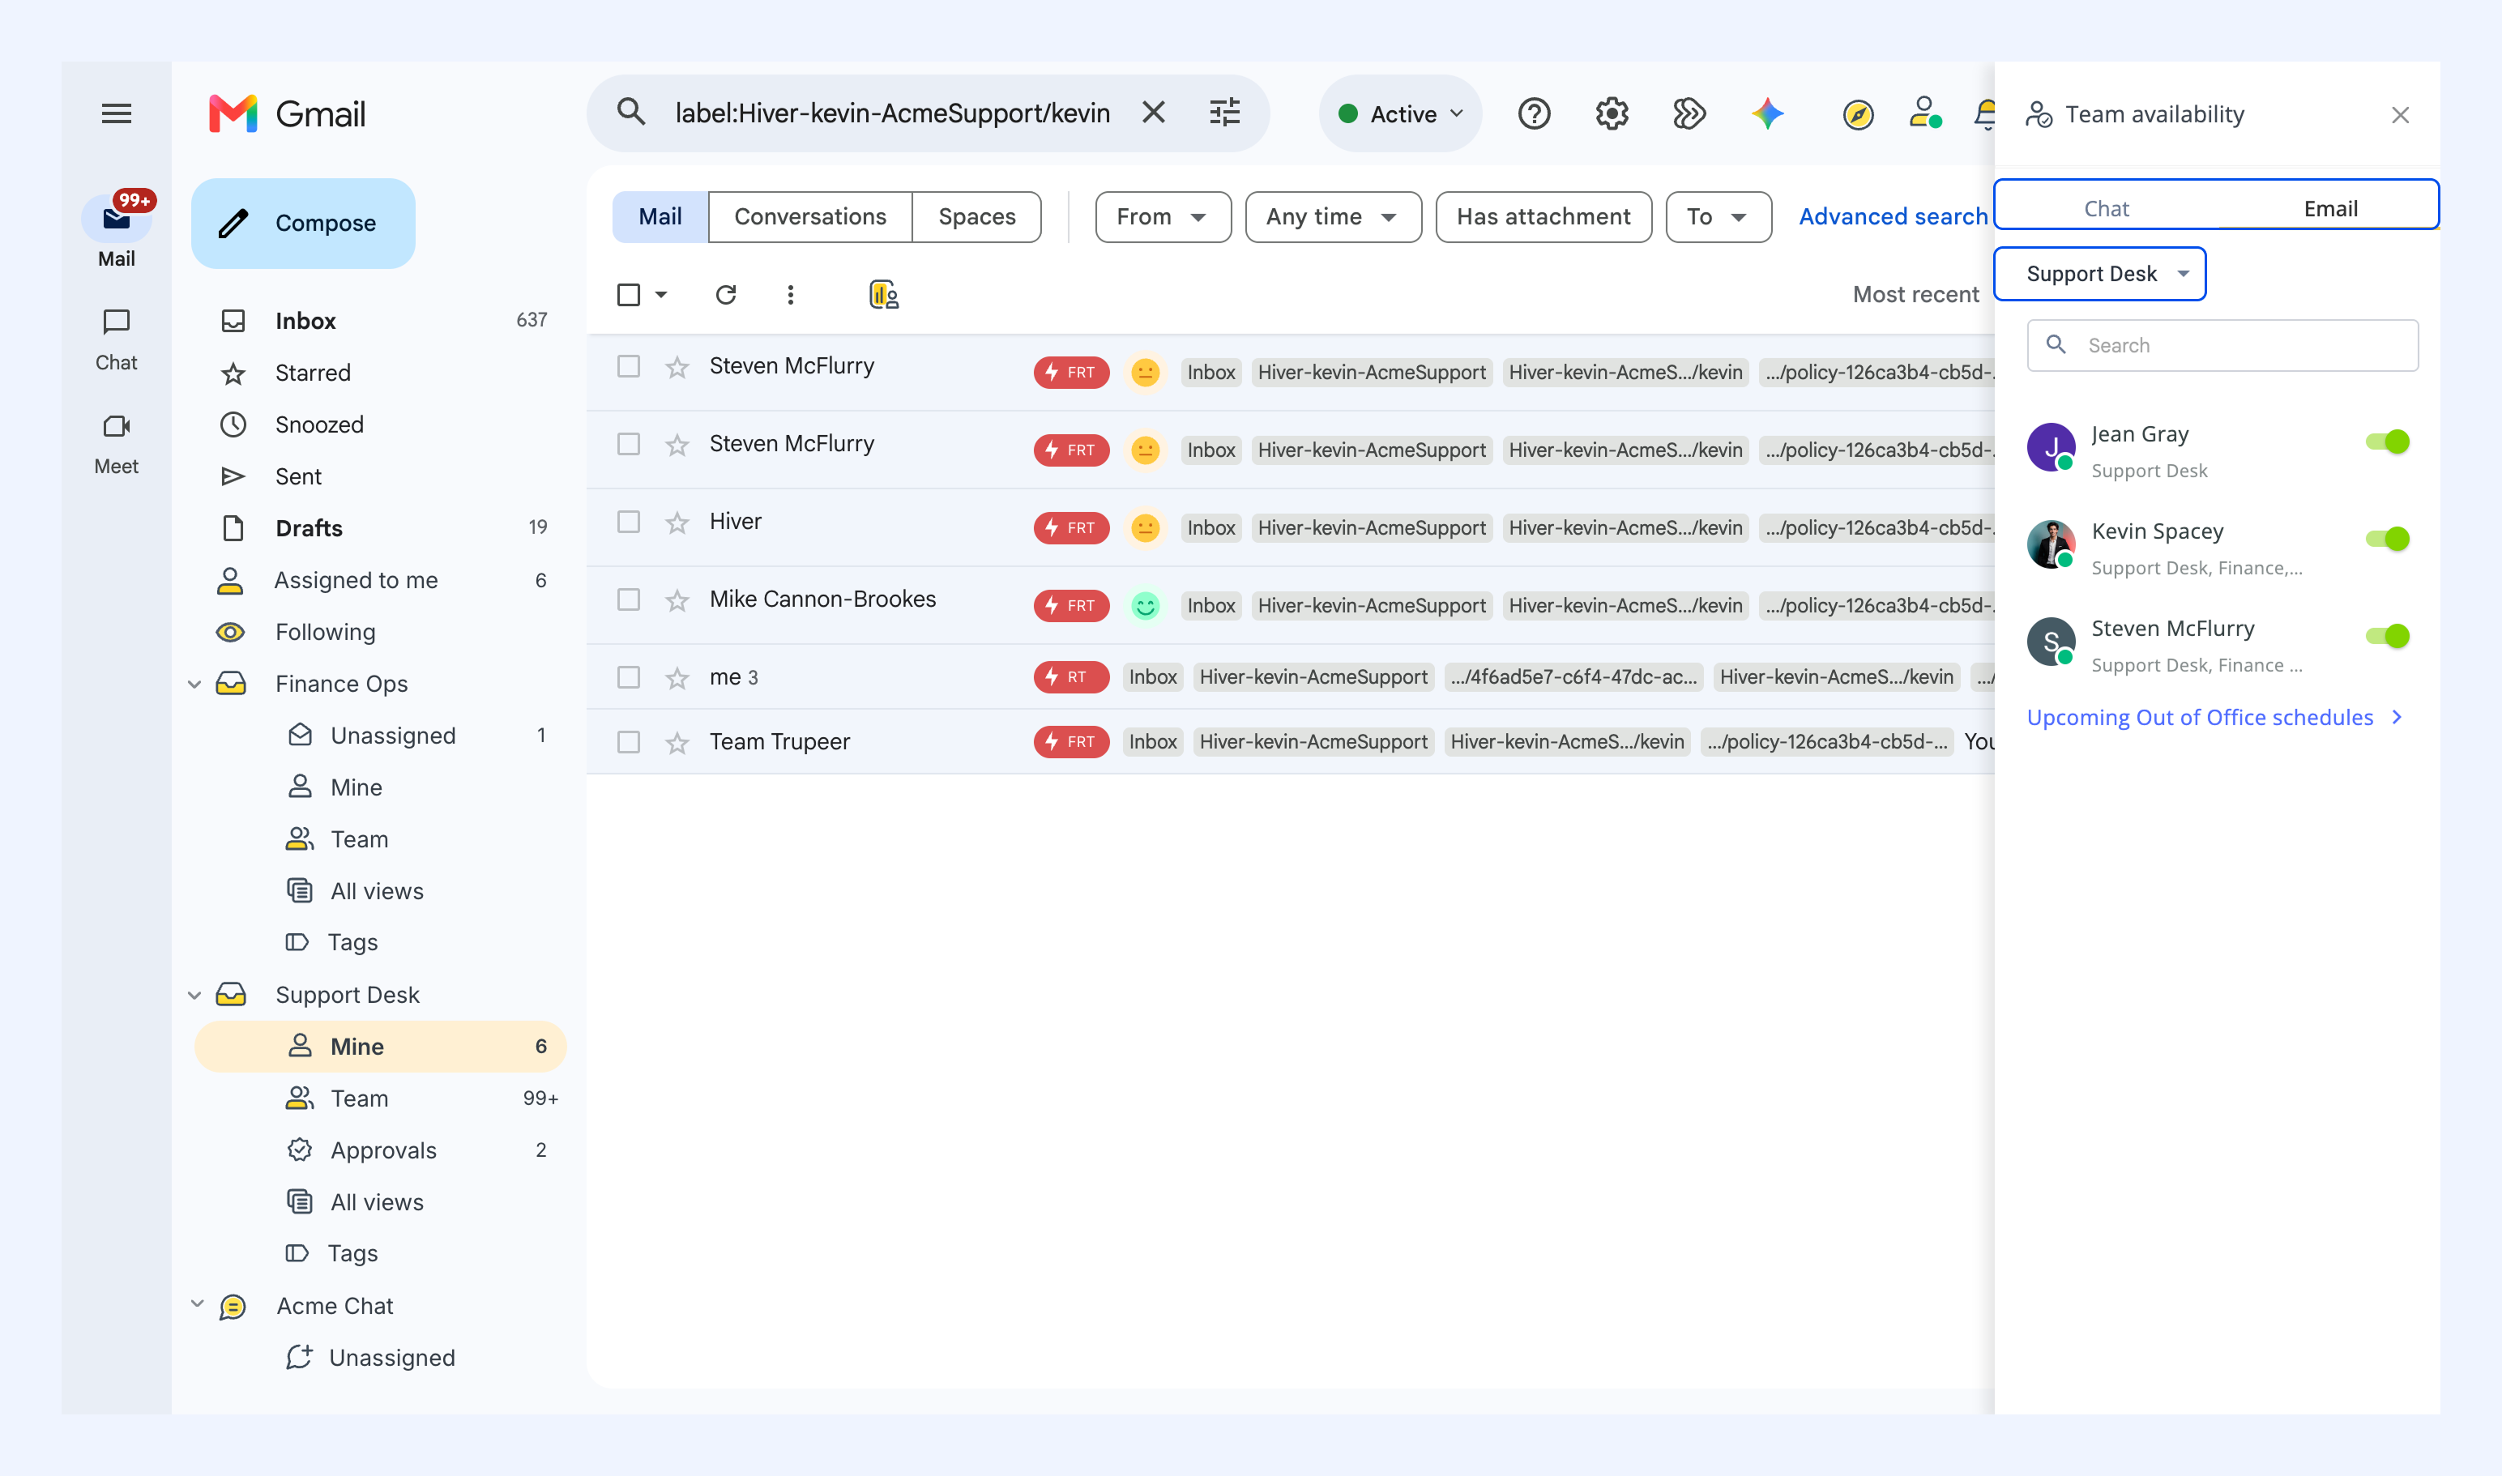Image resolution: width=2502 pixels, height=1476 pixels.
Task: Open the Any time filter dropdown
Action: click(x=1333, y=217)
